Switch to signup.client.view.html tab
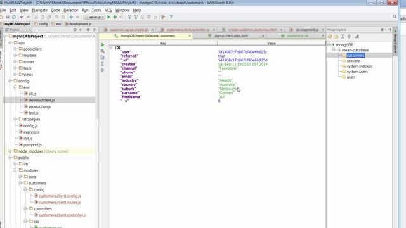Screen dimensions: 406x228 pos(231,35)
